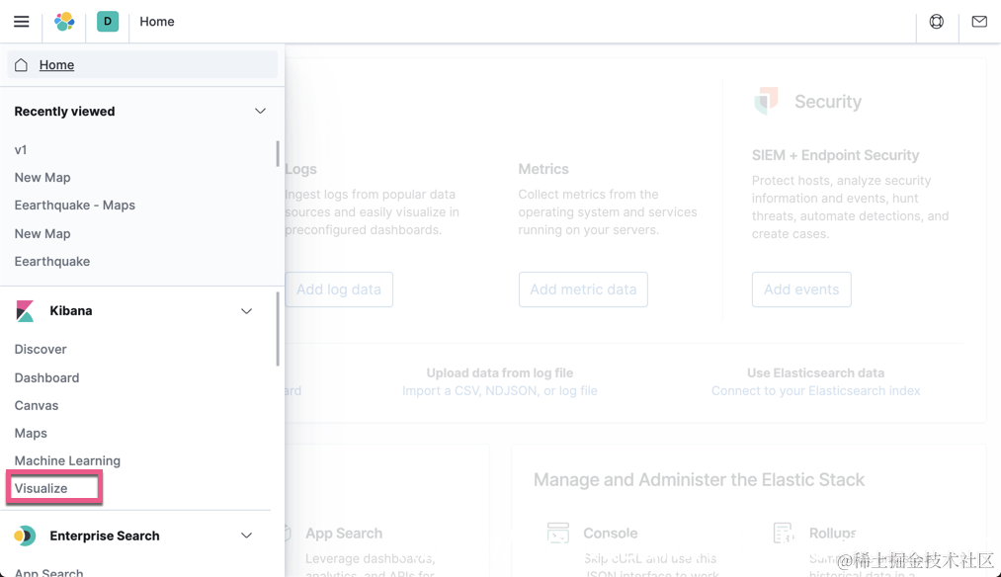Open recently viewed item v1
Image resolution: width=1001 pixels, height=577 pixels.
point(21,150)
